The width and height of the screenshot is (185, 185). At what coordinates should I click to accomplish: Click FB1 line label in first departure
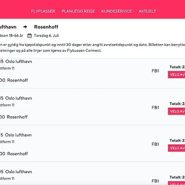click(x=155, y=71)
